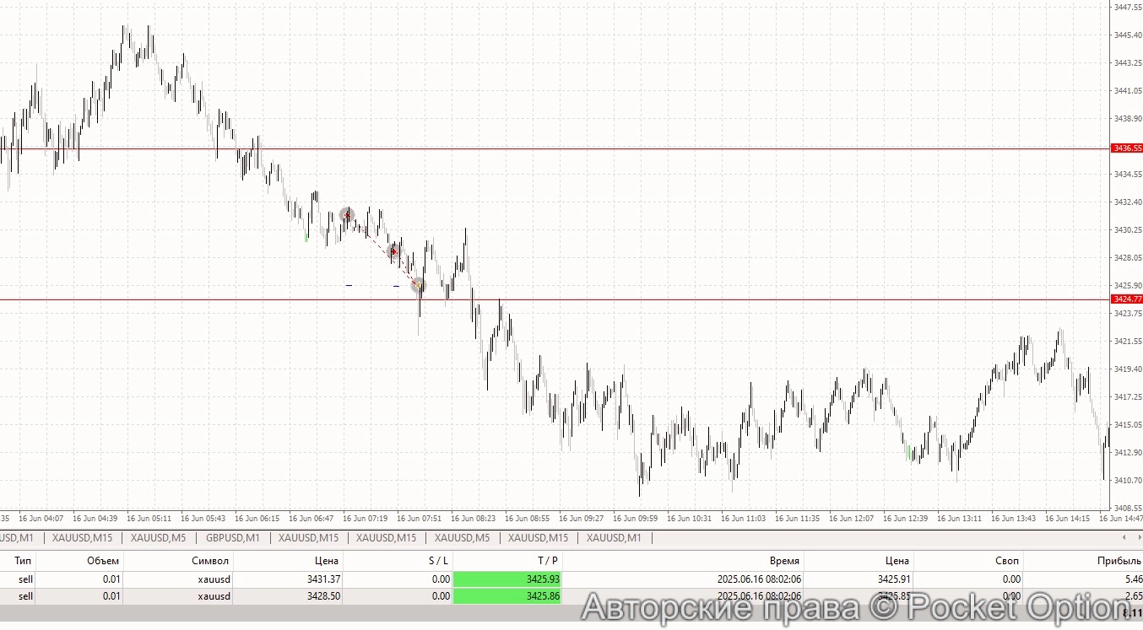Click a blue take-profit dash marker

point(349,285)
